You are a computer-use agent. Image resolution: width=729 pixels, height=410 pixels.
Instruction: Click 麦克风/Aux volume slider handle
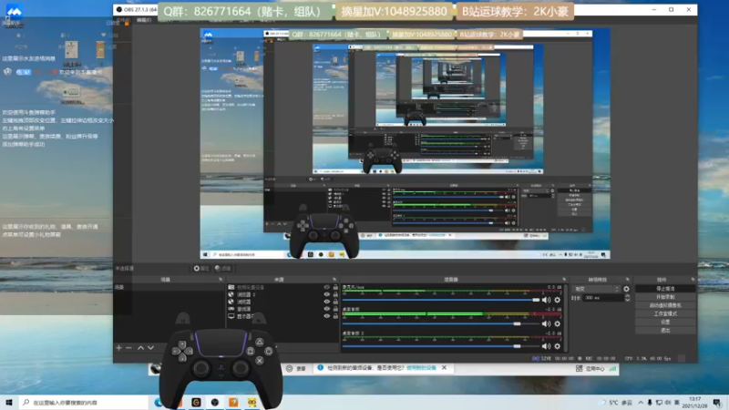click(x=536, y=300)
